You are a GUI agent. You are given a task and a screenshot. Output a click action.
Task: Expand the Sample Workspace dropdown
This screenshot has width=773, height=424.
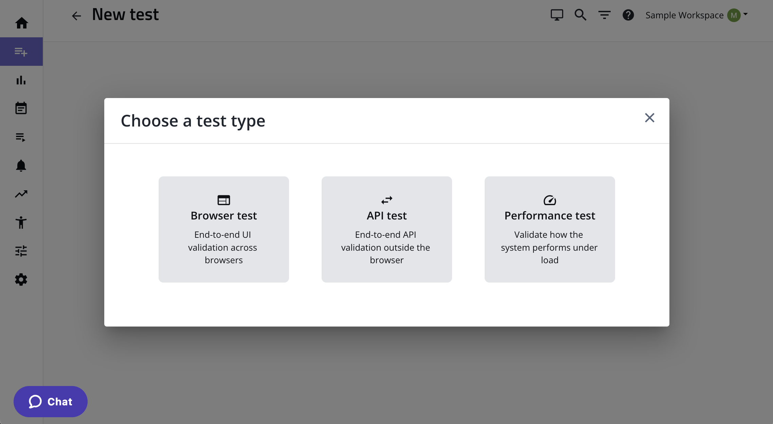696,15
